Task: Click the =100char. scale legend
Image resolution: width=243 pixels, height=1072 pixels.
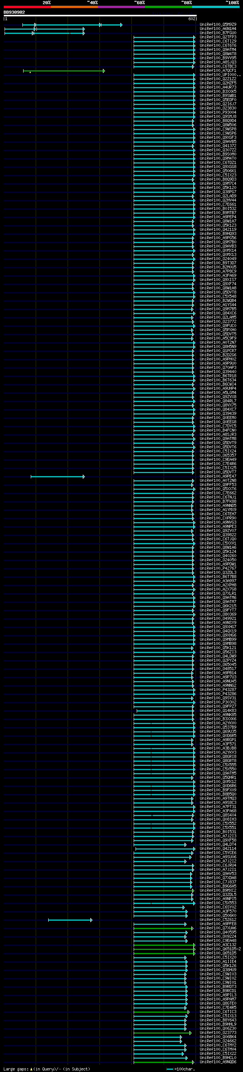Action: click(x=181, y=1069)
